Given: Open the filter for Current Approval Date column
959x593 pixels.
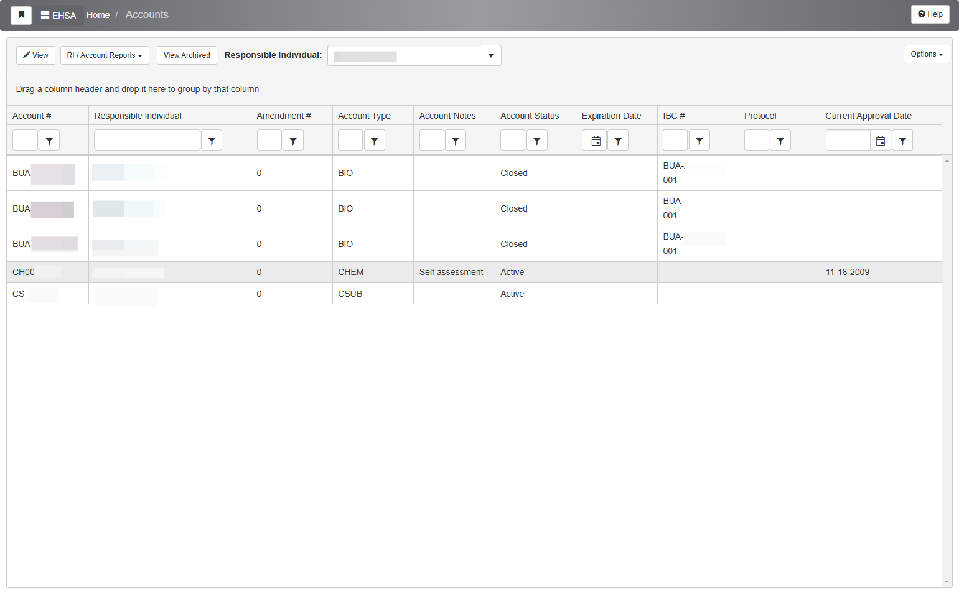Looking at the screenshot, I should (902, 141).
